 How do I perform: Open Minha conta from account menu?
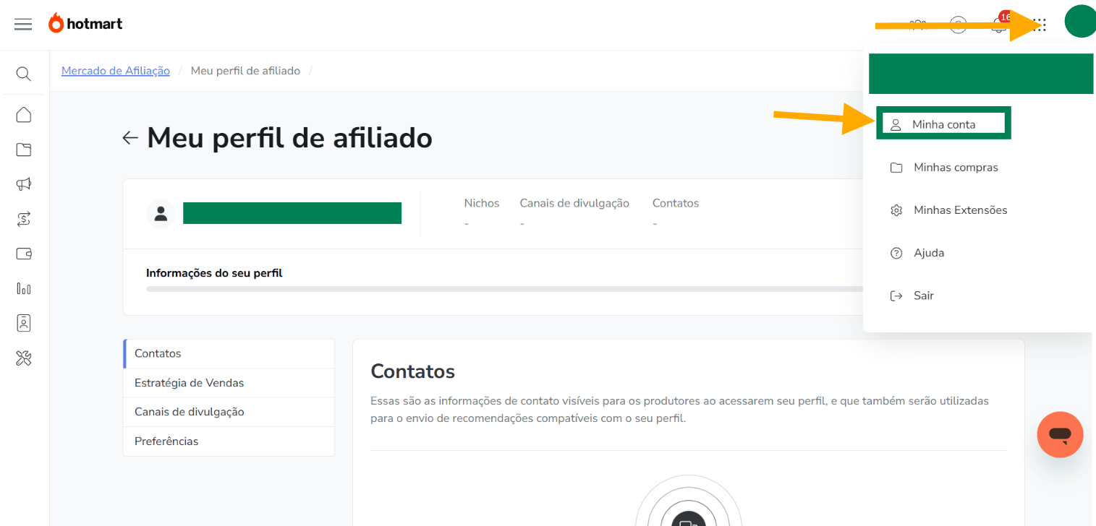(x=943, y=124)
